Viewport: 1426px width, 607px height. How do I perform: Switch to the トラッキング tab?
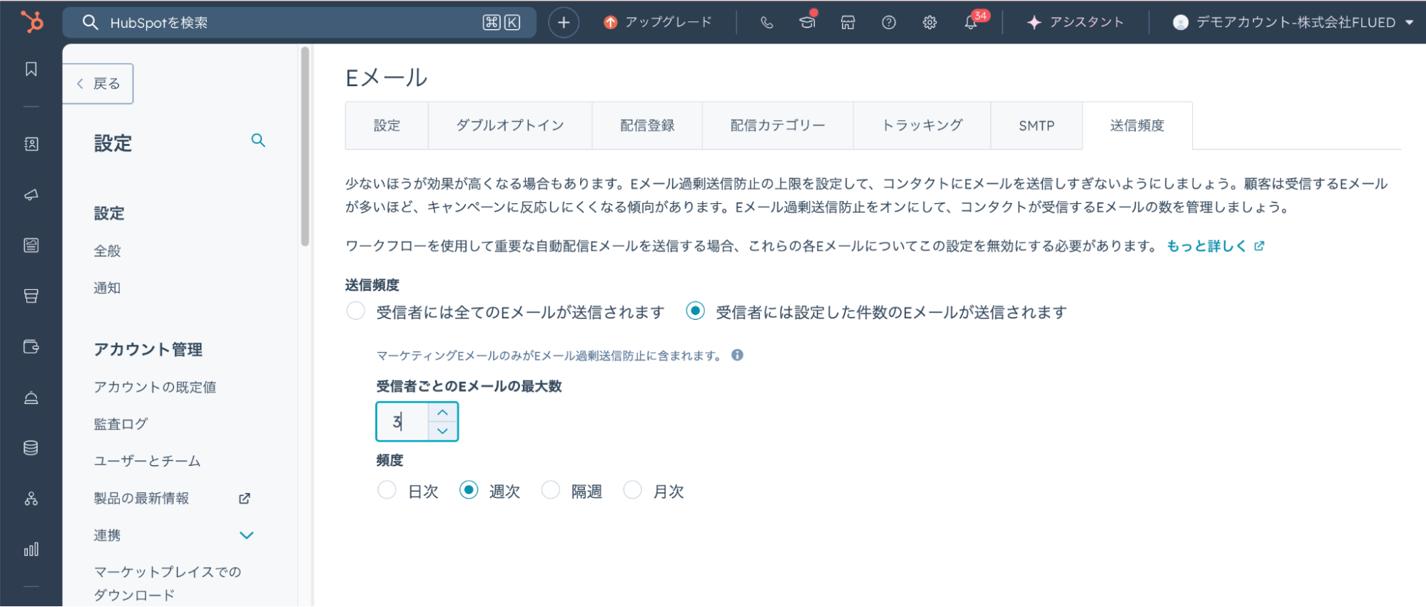click(x=922, y=125)
